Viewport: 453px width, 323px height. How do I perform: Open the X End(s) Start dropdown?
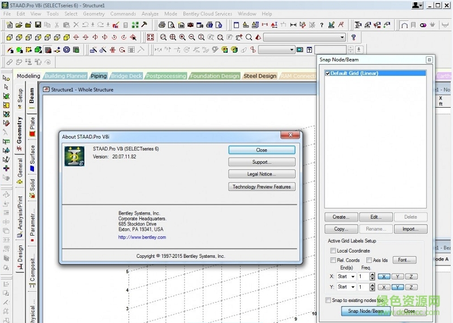352,277
